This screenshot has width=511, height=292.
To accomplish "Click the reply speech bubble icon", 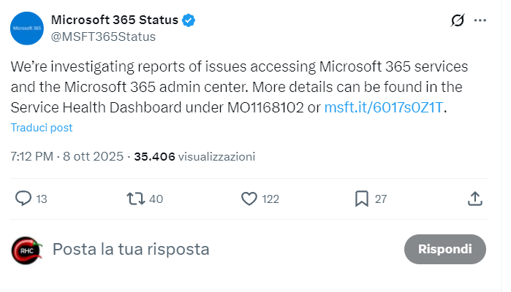I will coord(24,198).
